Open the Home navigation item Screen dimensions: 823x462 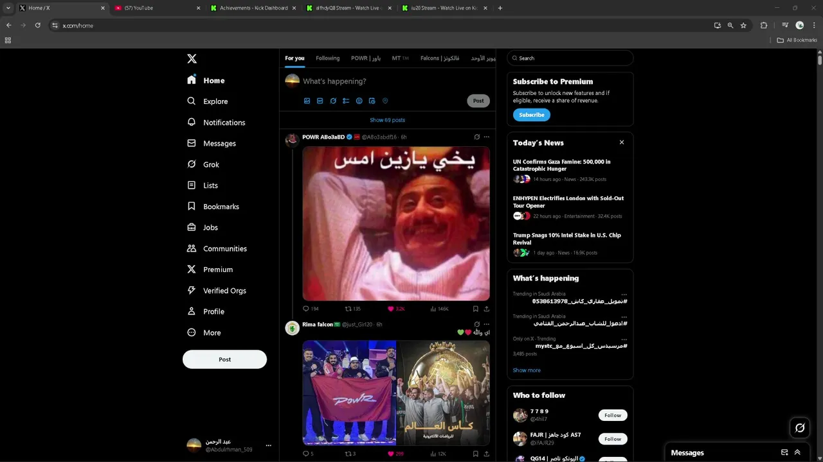(206, 80)
